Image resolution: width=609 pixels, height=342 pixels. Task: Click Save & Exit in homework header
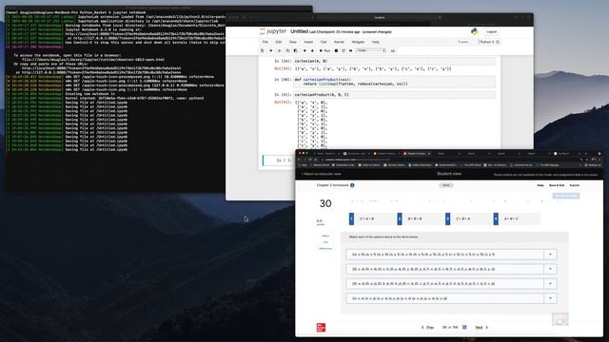pos(557,185)
